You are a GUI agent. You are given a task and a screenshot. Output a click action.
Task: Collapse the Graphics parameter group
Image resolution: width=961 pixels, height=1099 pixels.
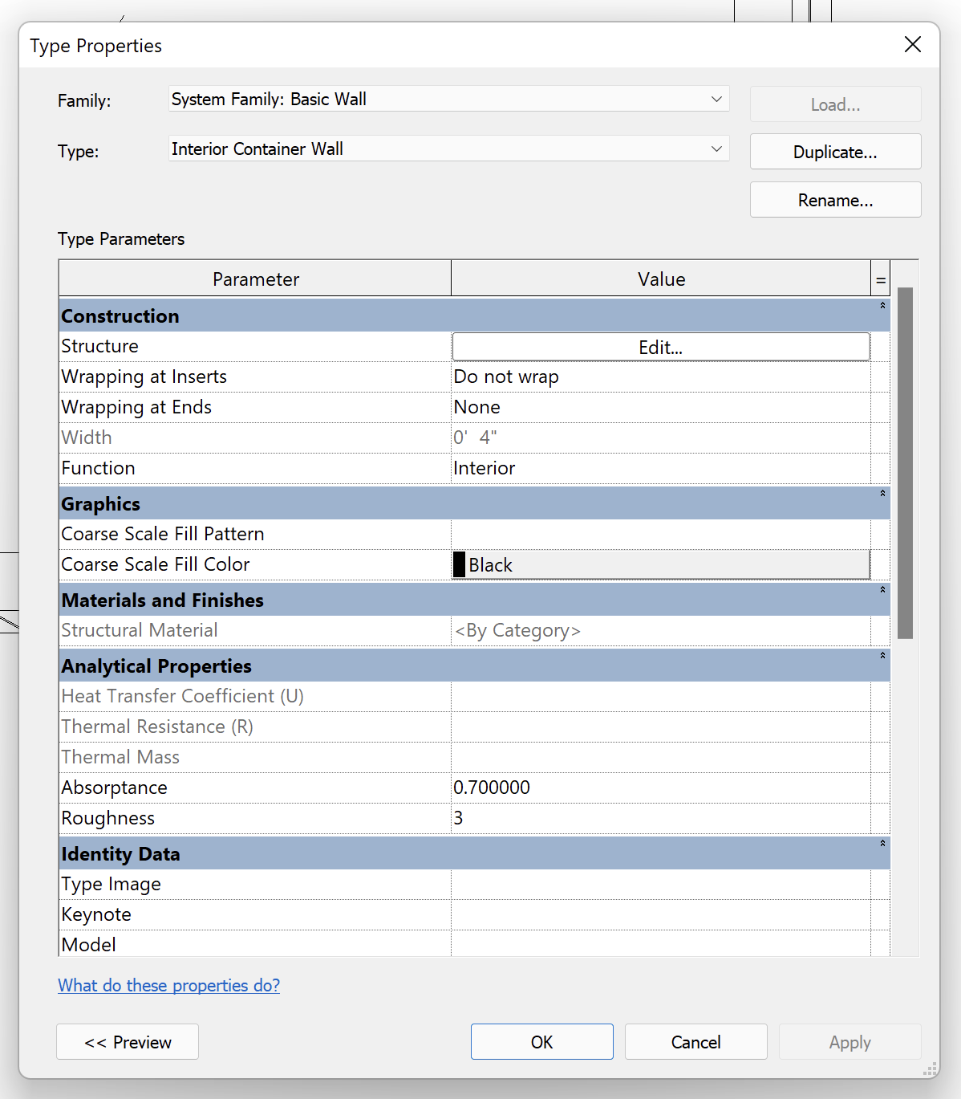882,495
